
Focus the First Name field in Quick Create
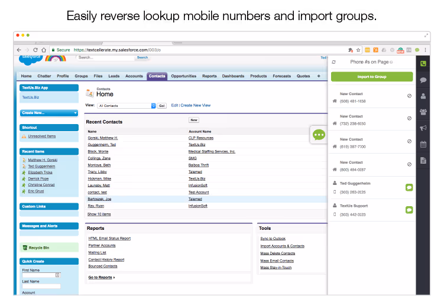pos(41,275)
